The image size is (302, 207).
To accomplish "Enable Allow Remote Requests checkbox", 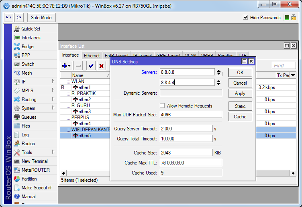I will click(162, 106).
